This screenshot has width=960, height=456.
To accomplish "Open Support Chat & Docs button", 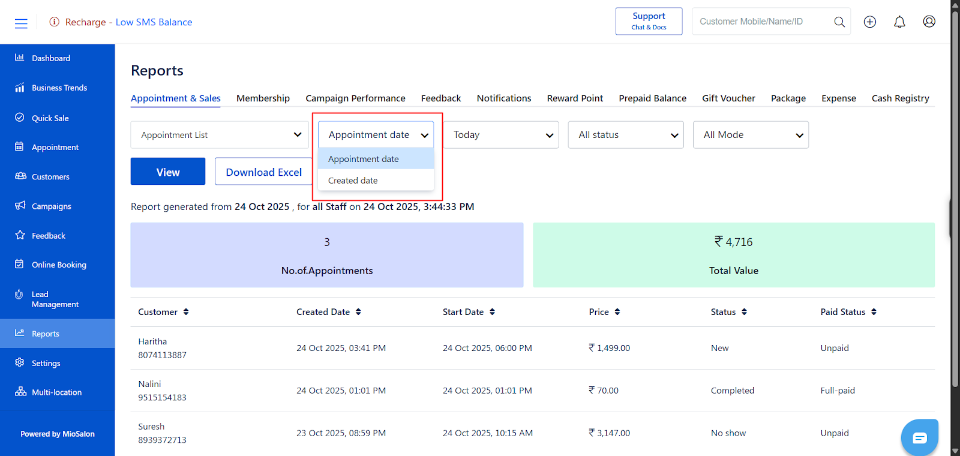I will point(649,21).
